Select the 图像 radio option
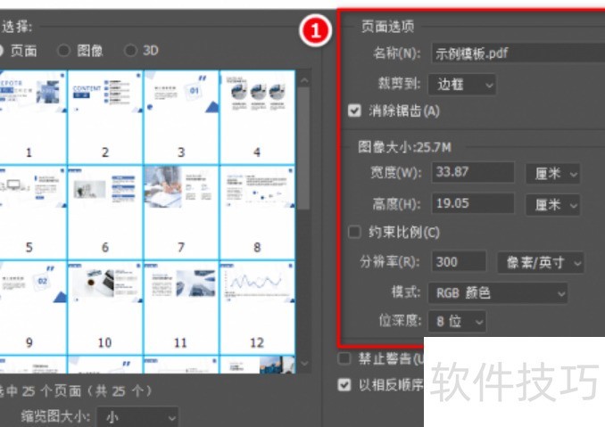The width and height of the screenshot is (605, 427). [63, 51]
